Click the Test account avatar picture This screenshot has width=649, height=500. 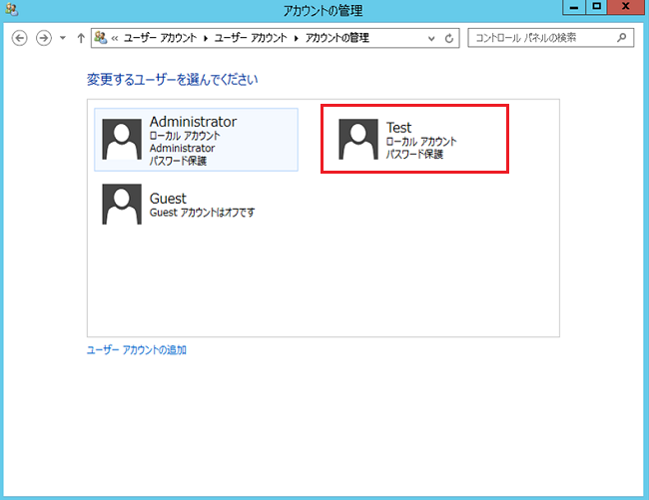point(358,140)
